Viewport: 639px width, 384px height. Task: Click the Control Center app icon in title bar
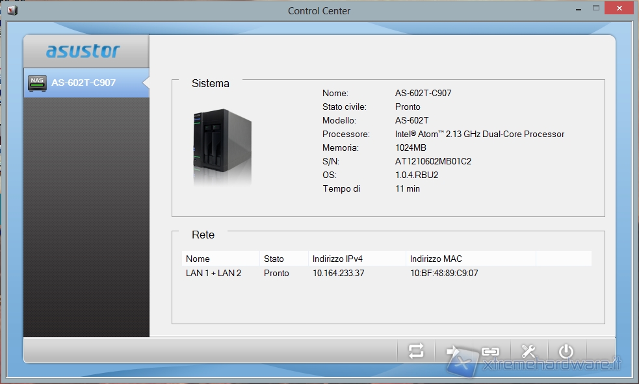[x=12, y=11]
